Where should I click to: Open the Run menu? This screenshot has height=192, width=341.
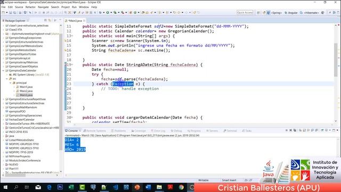74,7
